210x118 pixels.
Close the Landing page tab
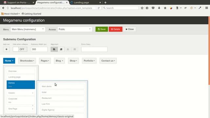tap(100, 3)
